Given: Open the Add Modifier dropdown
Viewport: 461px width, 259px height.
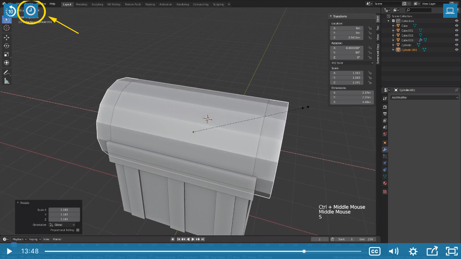Looking at the screenshot, I should (x=424, y=97).
